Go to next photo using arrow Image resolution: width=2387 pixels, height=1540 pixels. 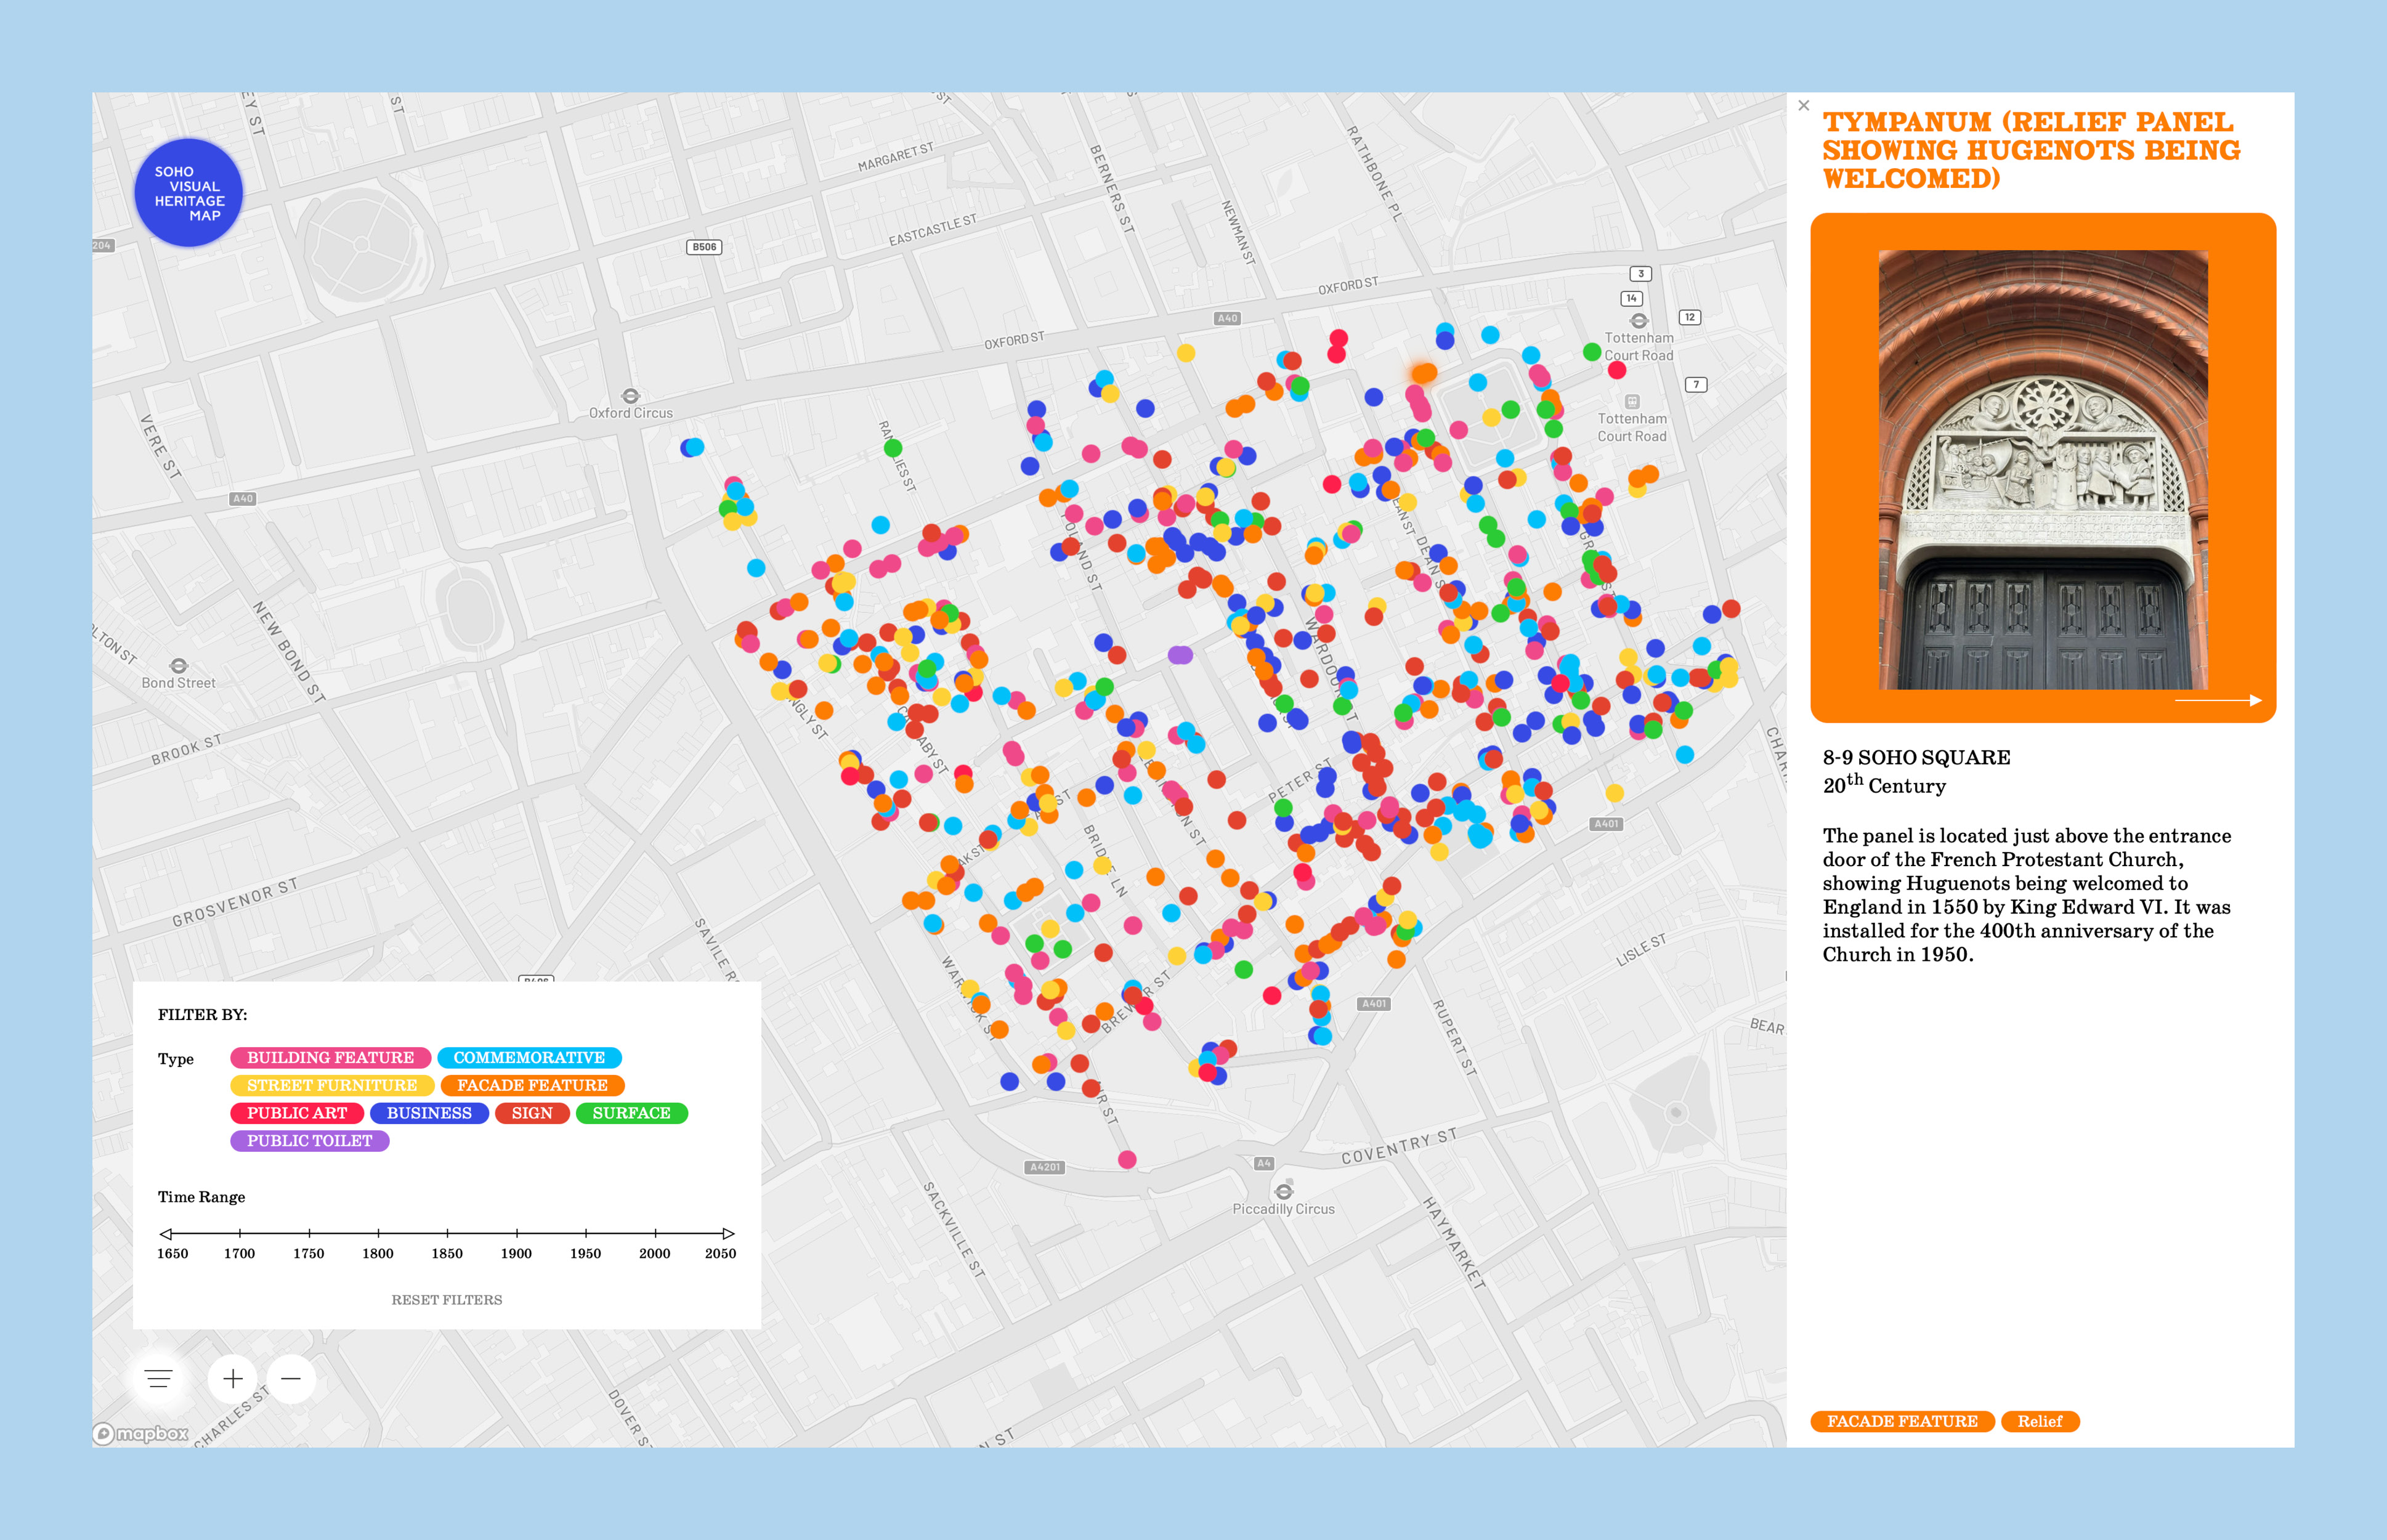[2218, 700]
